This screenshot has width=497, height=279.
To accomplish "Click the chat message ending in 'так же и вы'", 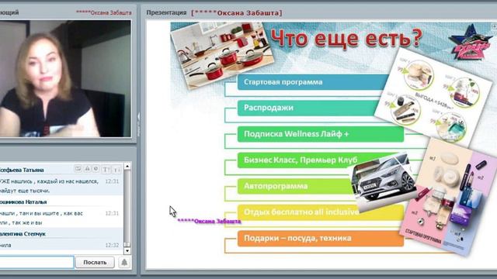I will coord(41,218).
